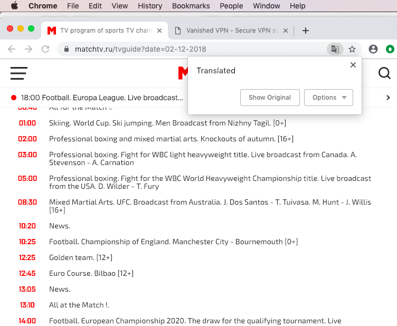Screen dimensions: 397x326
Task: Select 08:30 Mixed Martial Arts UFC program
Action: (x=210, y=206)
